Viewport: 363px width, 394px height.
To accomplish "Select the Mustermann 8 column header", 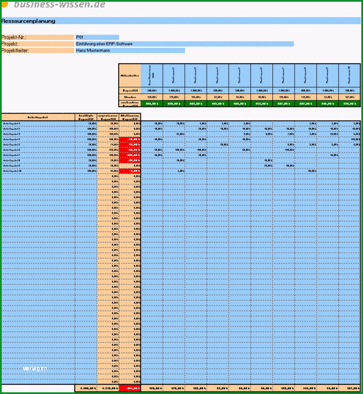I will pos(306,75).
